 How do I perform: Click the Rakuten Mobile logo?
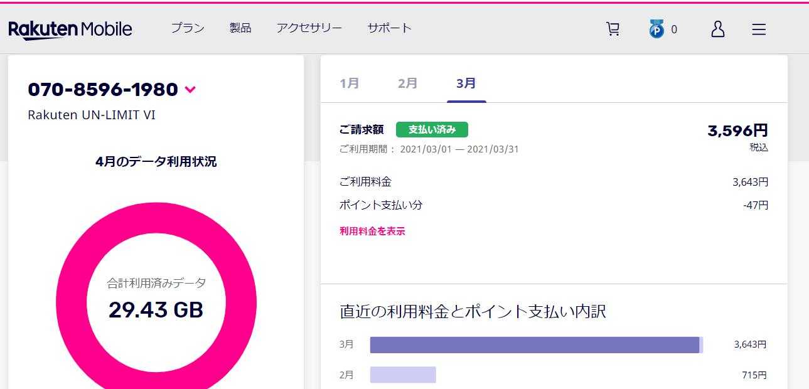tap(70, 29)
